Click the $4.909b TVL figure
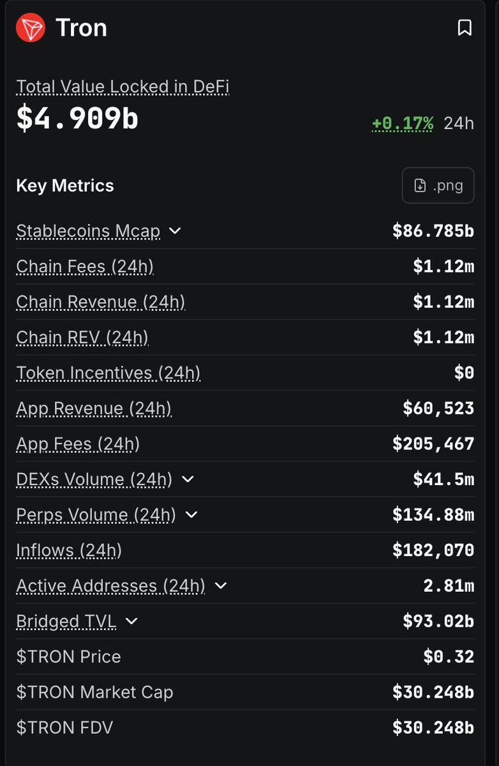Screen dimensions: 499x766 click(x=77, y=119)
